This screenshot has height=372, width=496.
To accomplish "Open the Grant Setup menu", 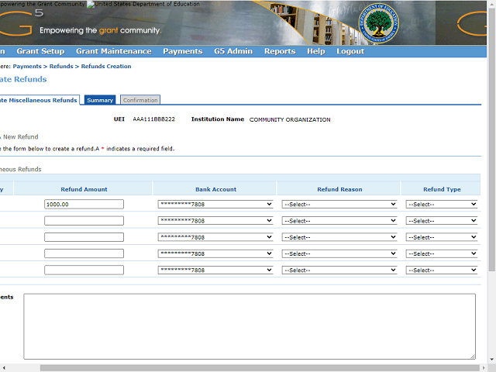I will [x=40, y=51].
